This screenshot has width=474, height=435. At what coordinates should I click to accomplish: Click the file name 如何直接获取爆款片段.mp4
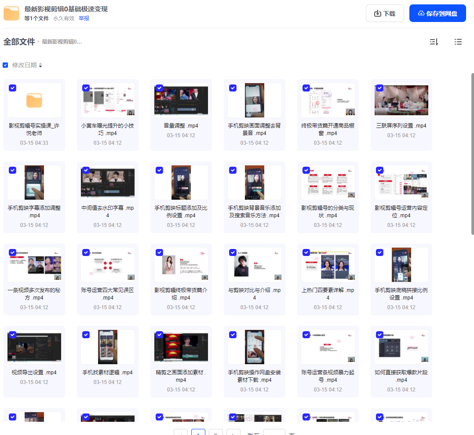(401, 376)
